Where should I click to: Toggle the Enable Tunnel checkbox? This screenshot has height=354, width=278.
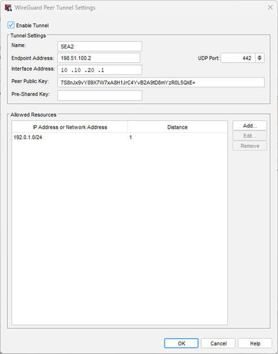(11, 25)
